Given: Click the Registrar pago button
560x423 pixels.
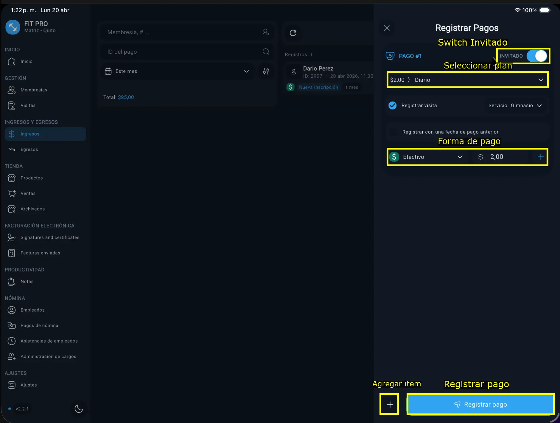Looking at the screenshot, I should 480,404.
